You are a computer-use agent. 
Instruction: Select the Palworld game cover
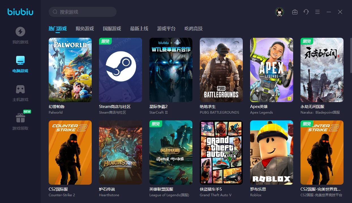tap(70, 70)
